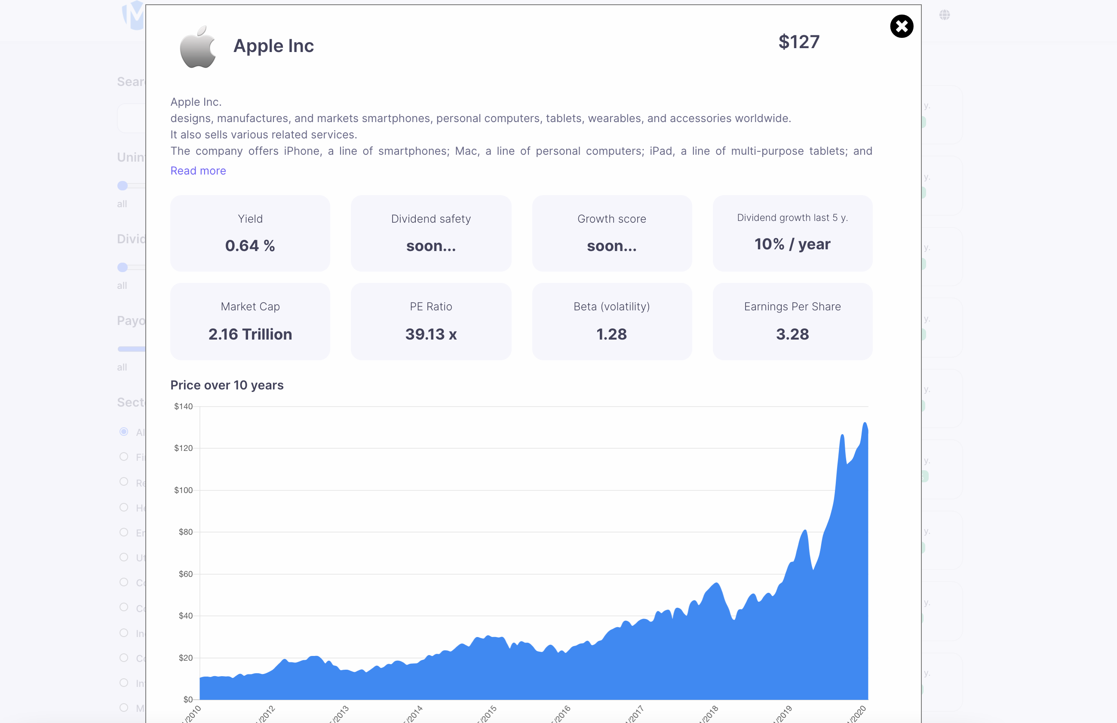
Task: Click the site logo in the header
Action: click(133, 15)
